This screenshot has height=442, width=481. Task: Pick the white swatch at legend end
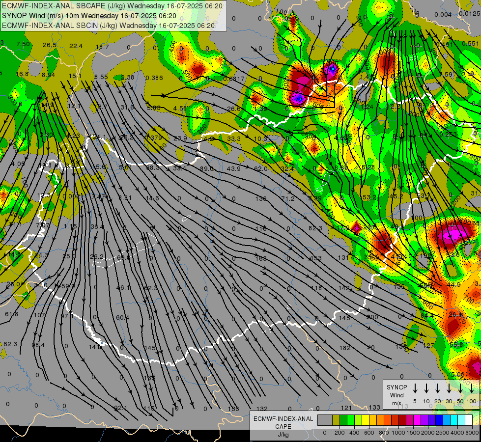(x=468, y=420)
